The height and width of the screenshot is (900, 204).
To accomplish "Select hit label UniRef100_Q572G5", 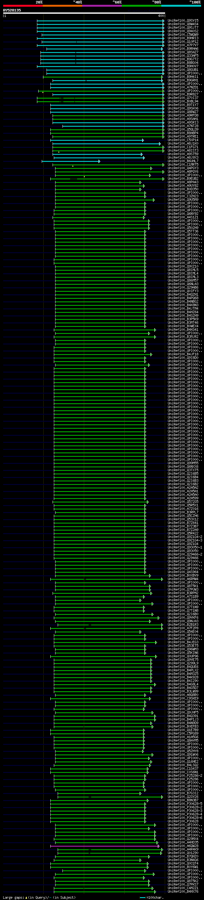I will (x=183, y=502).
